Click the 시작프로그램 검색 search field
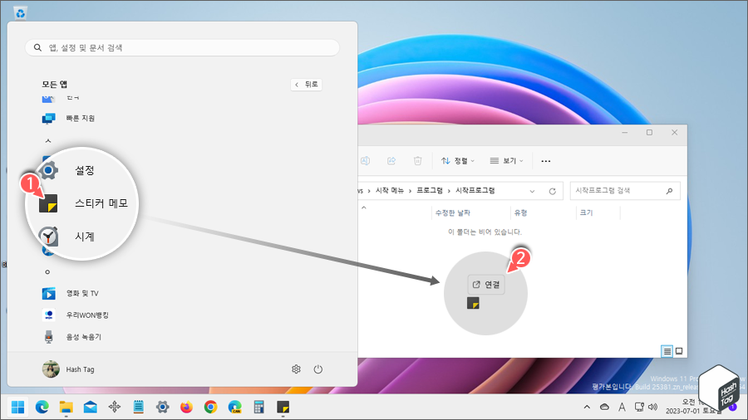The image size is (748, 420). pyautogui.click(x=625, y=190)
